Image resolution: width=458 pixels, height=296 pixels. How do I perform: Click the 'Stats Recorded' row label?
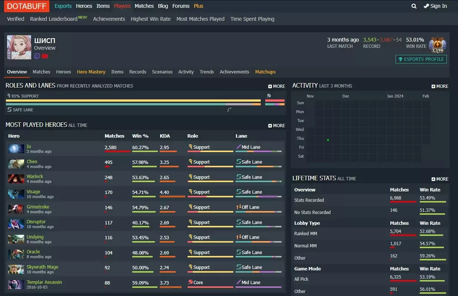309,200
